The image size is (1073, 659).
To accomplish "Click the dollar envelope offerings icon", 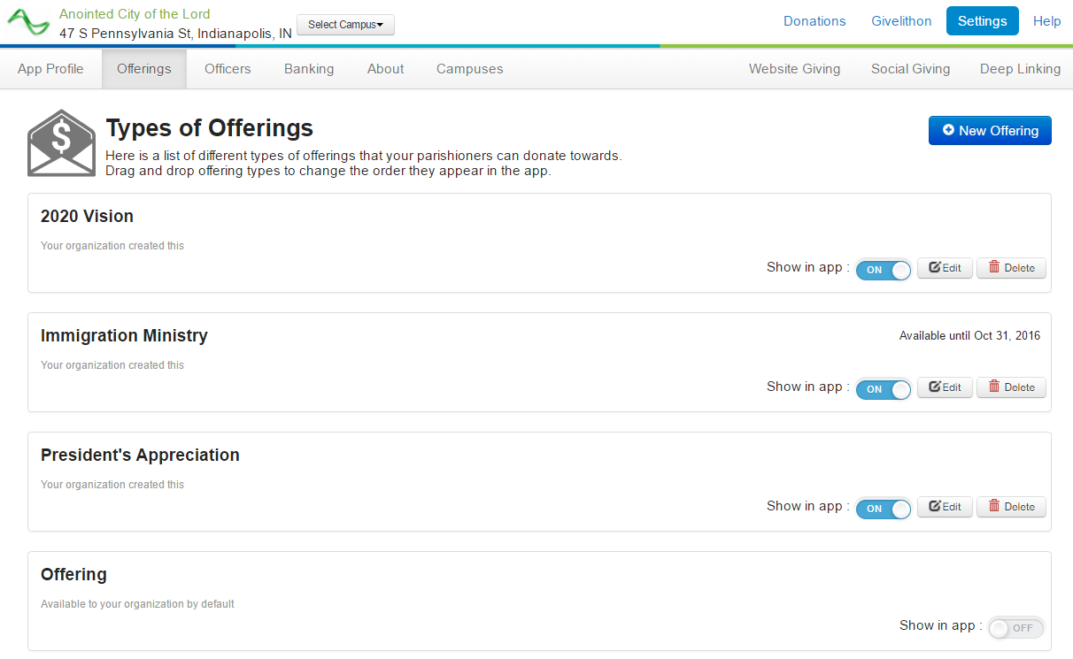I will tap(61, 143).
